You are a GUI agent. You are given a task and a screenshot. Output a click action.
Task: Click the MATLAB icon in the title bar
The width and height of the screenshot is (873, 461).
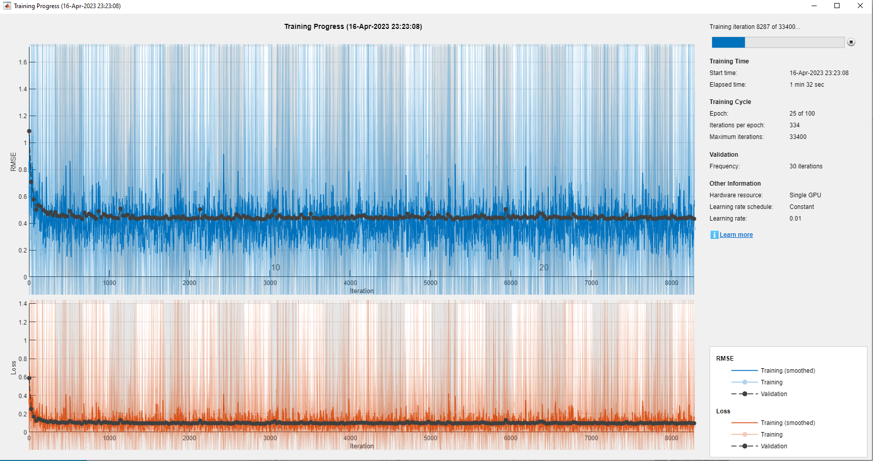7,6
